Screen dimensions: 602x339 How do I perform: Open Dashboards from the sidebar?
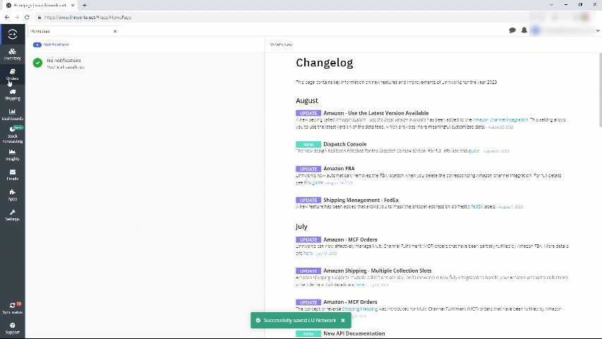(x=12, y=114)
